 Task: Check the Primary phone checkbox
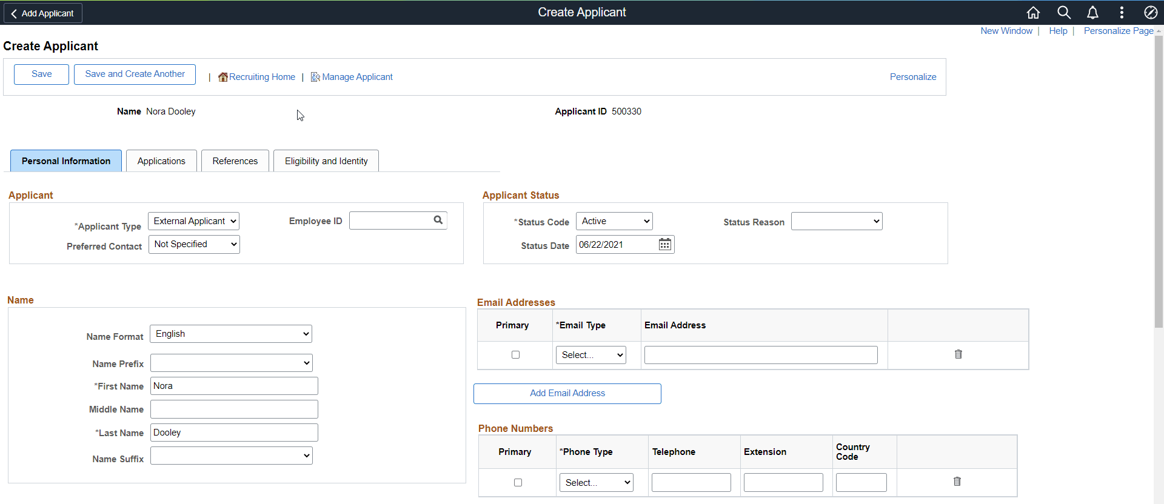[518, 482]
